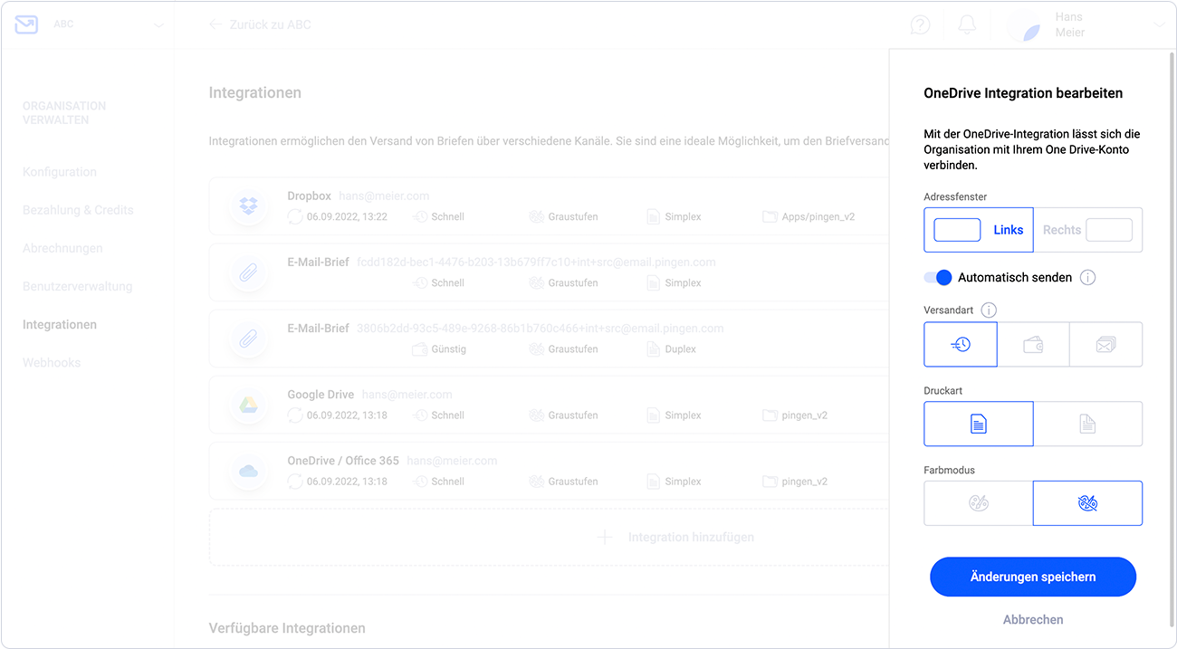
Task: Open the notifications bell
Action: click(x=967, y=24)
